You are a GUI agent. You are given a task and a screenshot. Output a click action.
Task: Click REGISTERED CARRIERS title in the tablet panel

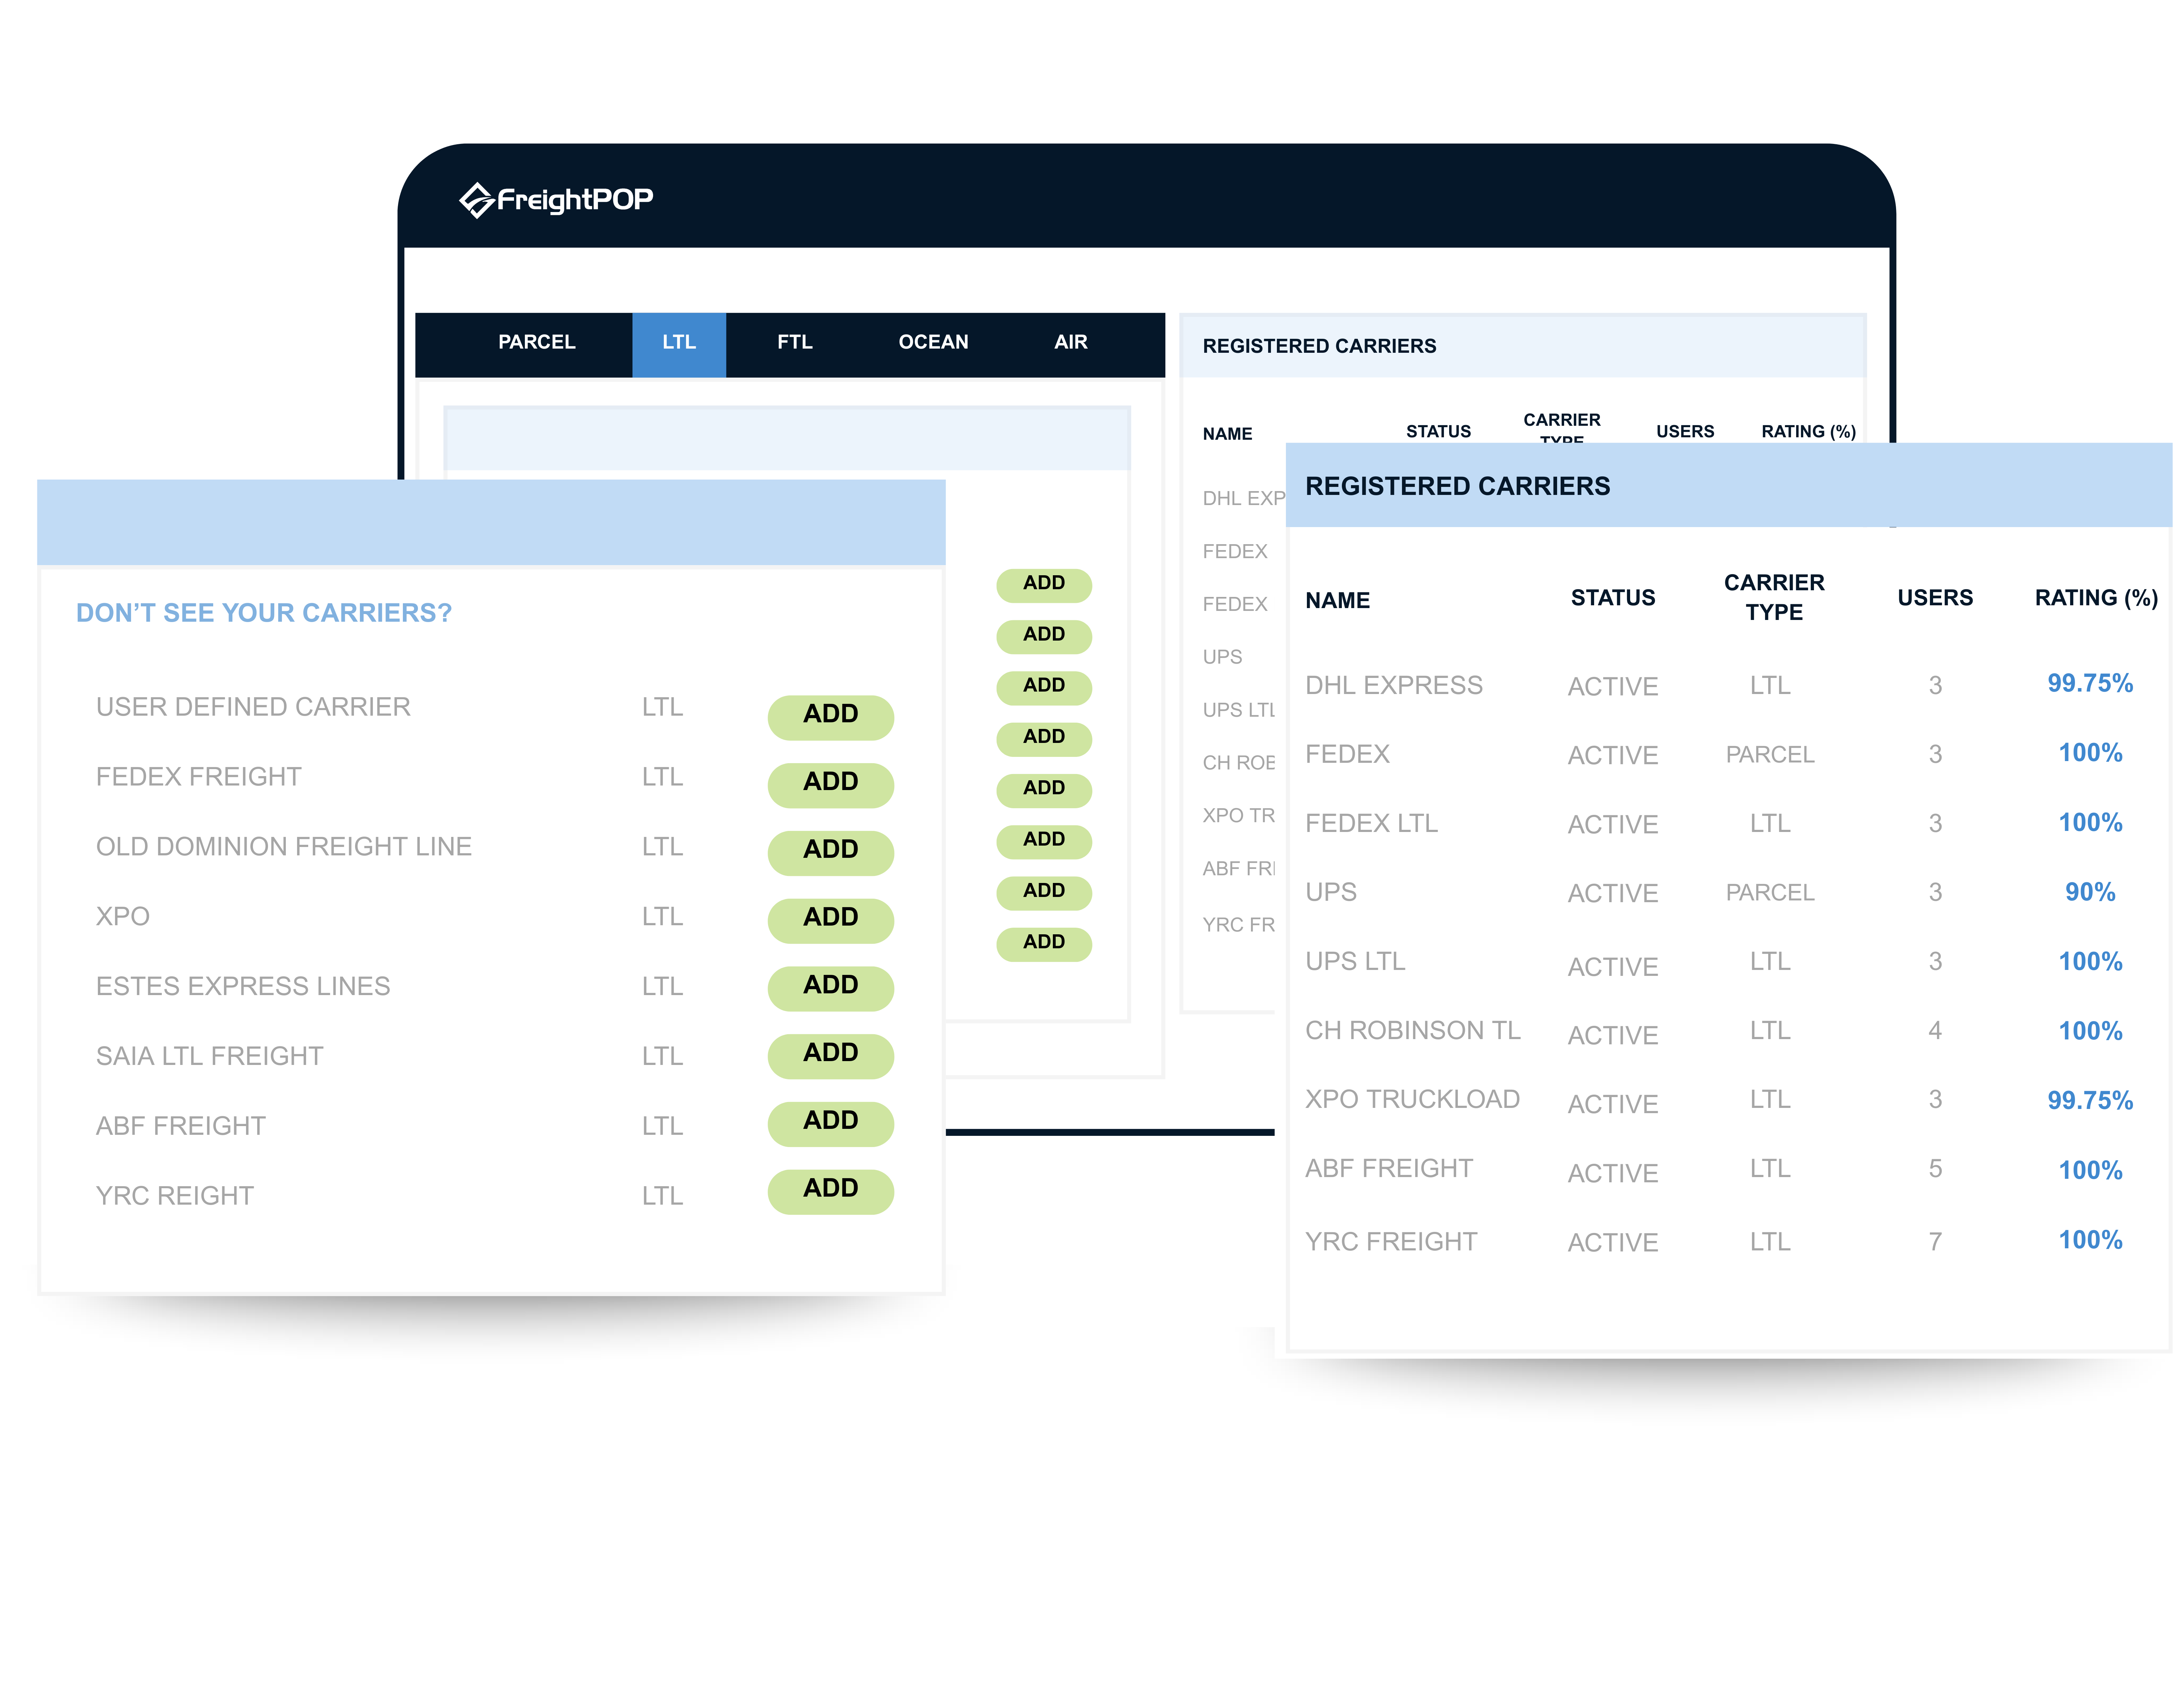coord(1319,346)
